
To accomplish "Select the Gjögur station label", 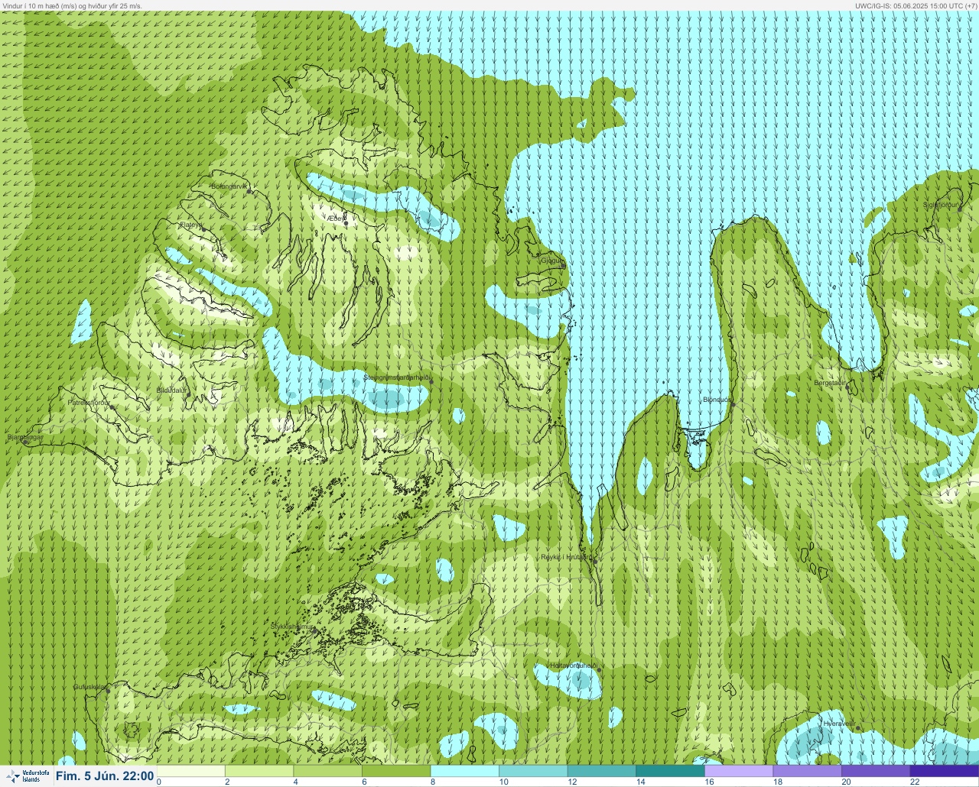I will [551, 260].
